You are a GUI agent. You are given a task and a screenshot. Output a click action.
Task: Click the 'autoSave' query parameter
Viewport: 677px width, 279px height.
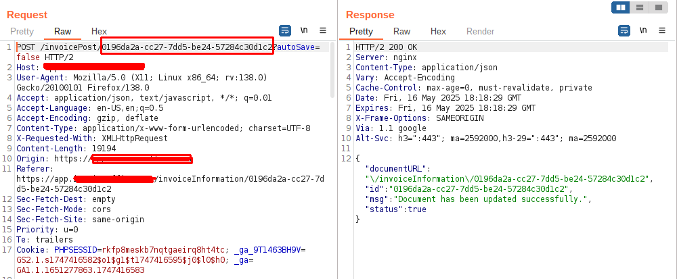pos(296,47)
